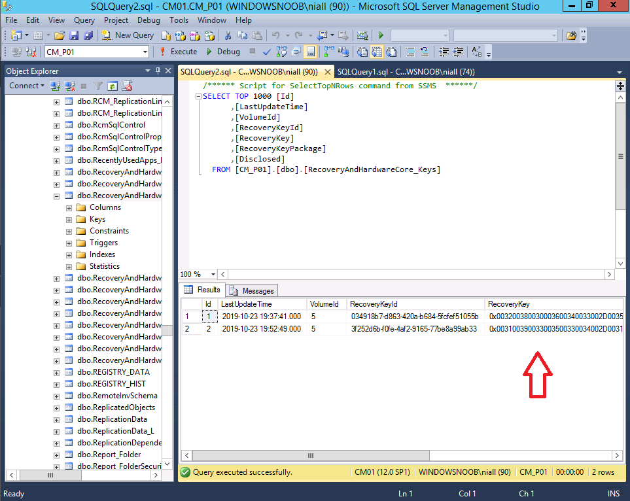Open a new DMX query
The image size is (630, 501).
(195, 35)
